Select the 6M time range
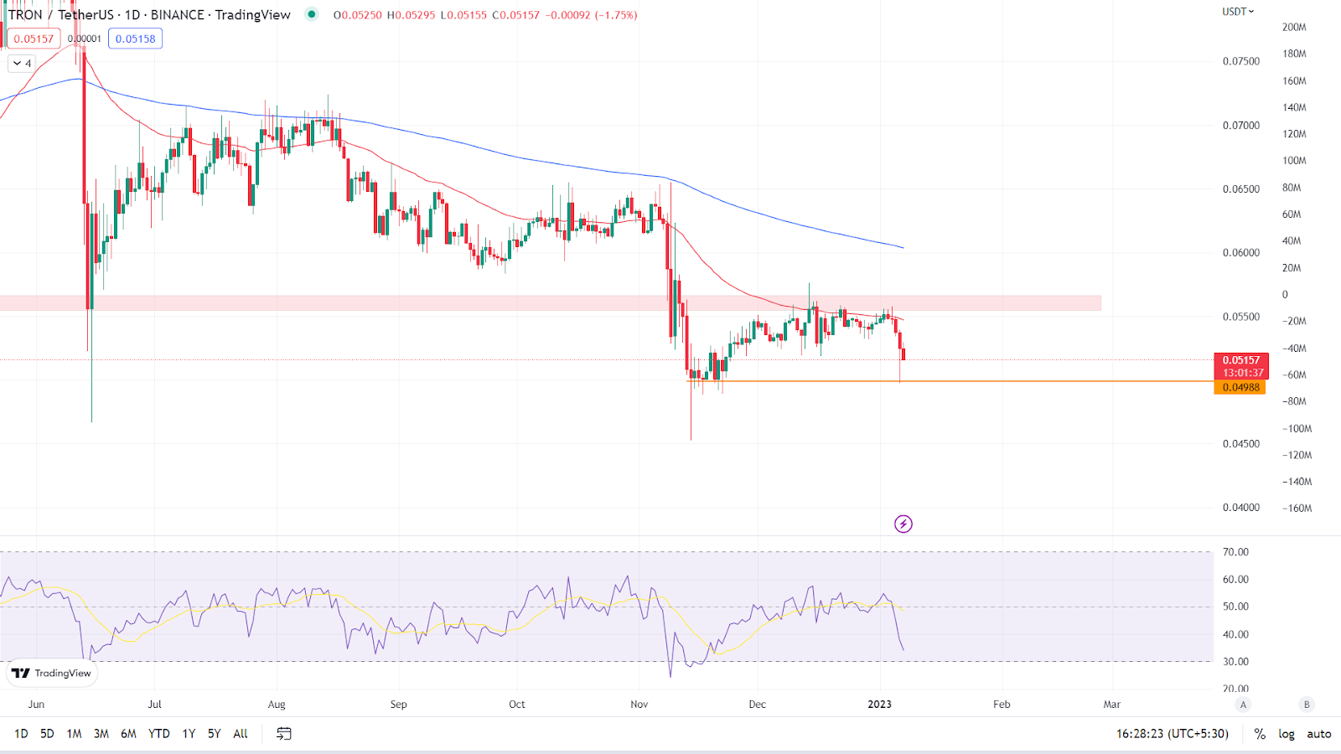Viewport: 1341px width, 754px height. pos(128,734)
